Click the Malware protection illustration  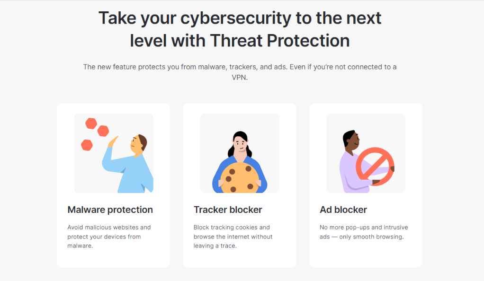(x=114, y=153)
